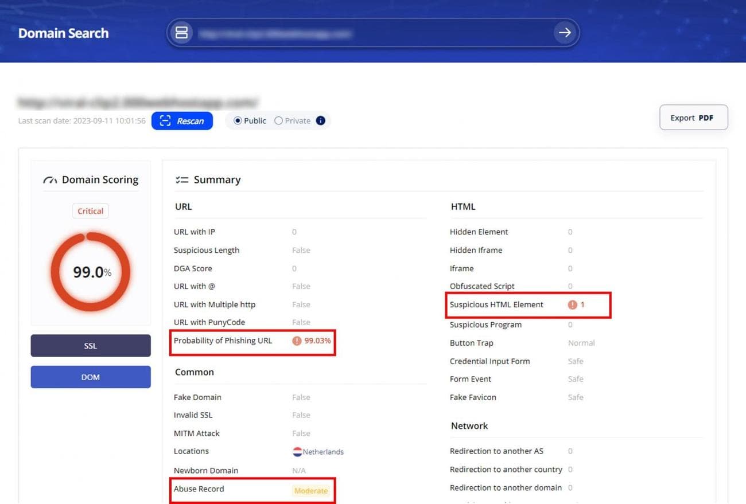This screenshot has width=746, height=504.
Task: Click into the domain search input field
Action: coord(367,33)
